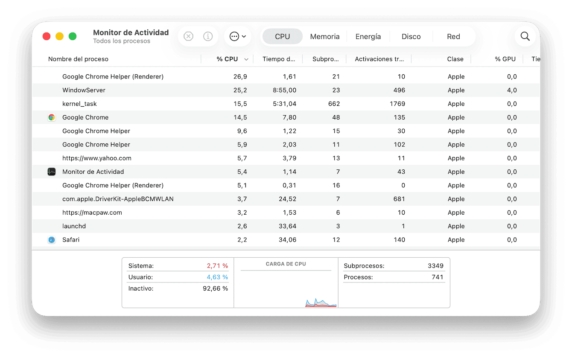Click the Monitor de Actividad process icon

[52, 172]
